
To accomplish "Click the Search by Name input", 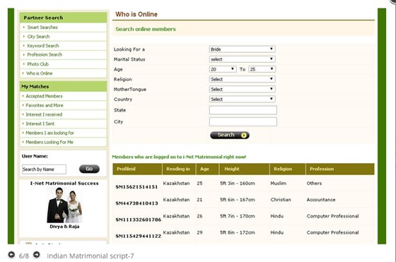I will [44, 169].
